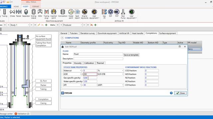
Task: Click the fluid Name input field
Action: [98, 54]
